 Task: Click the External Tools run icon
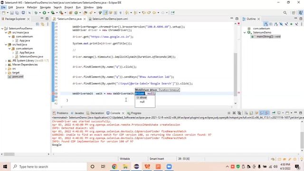61,13
